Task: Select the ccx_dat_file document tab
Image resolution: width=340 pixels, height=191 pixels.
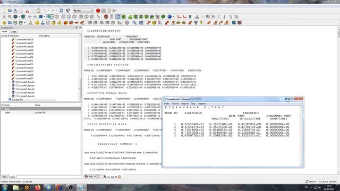Action: pyautogui.click(x=112, y=177)
